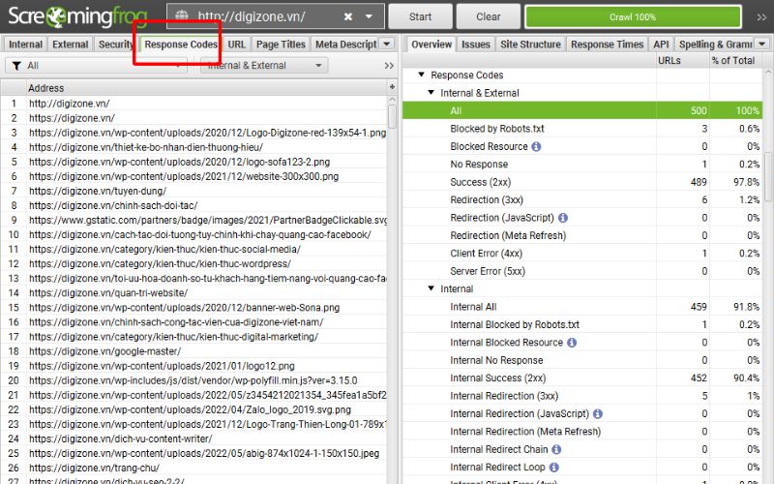This screenshot has width=774, height=484.
Task: Click the globe icon in the URL bar
Action: [182, 16]
